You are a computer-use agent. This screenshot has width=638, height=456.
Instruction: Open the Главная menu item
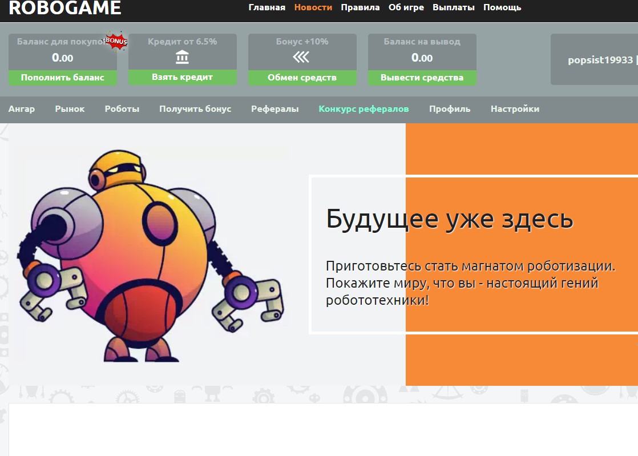coord(266,7)
